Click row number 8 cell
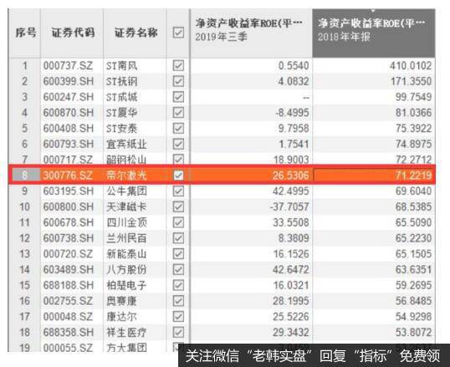 click(25, 175)
